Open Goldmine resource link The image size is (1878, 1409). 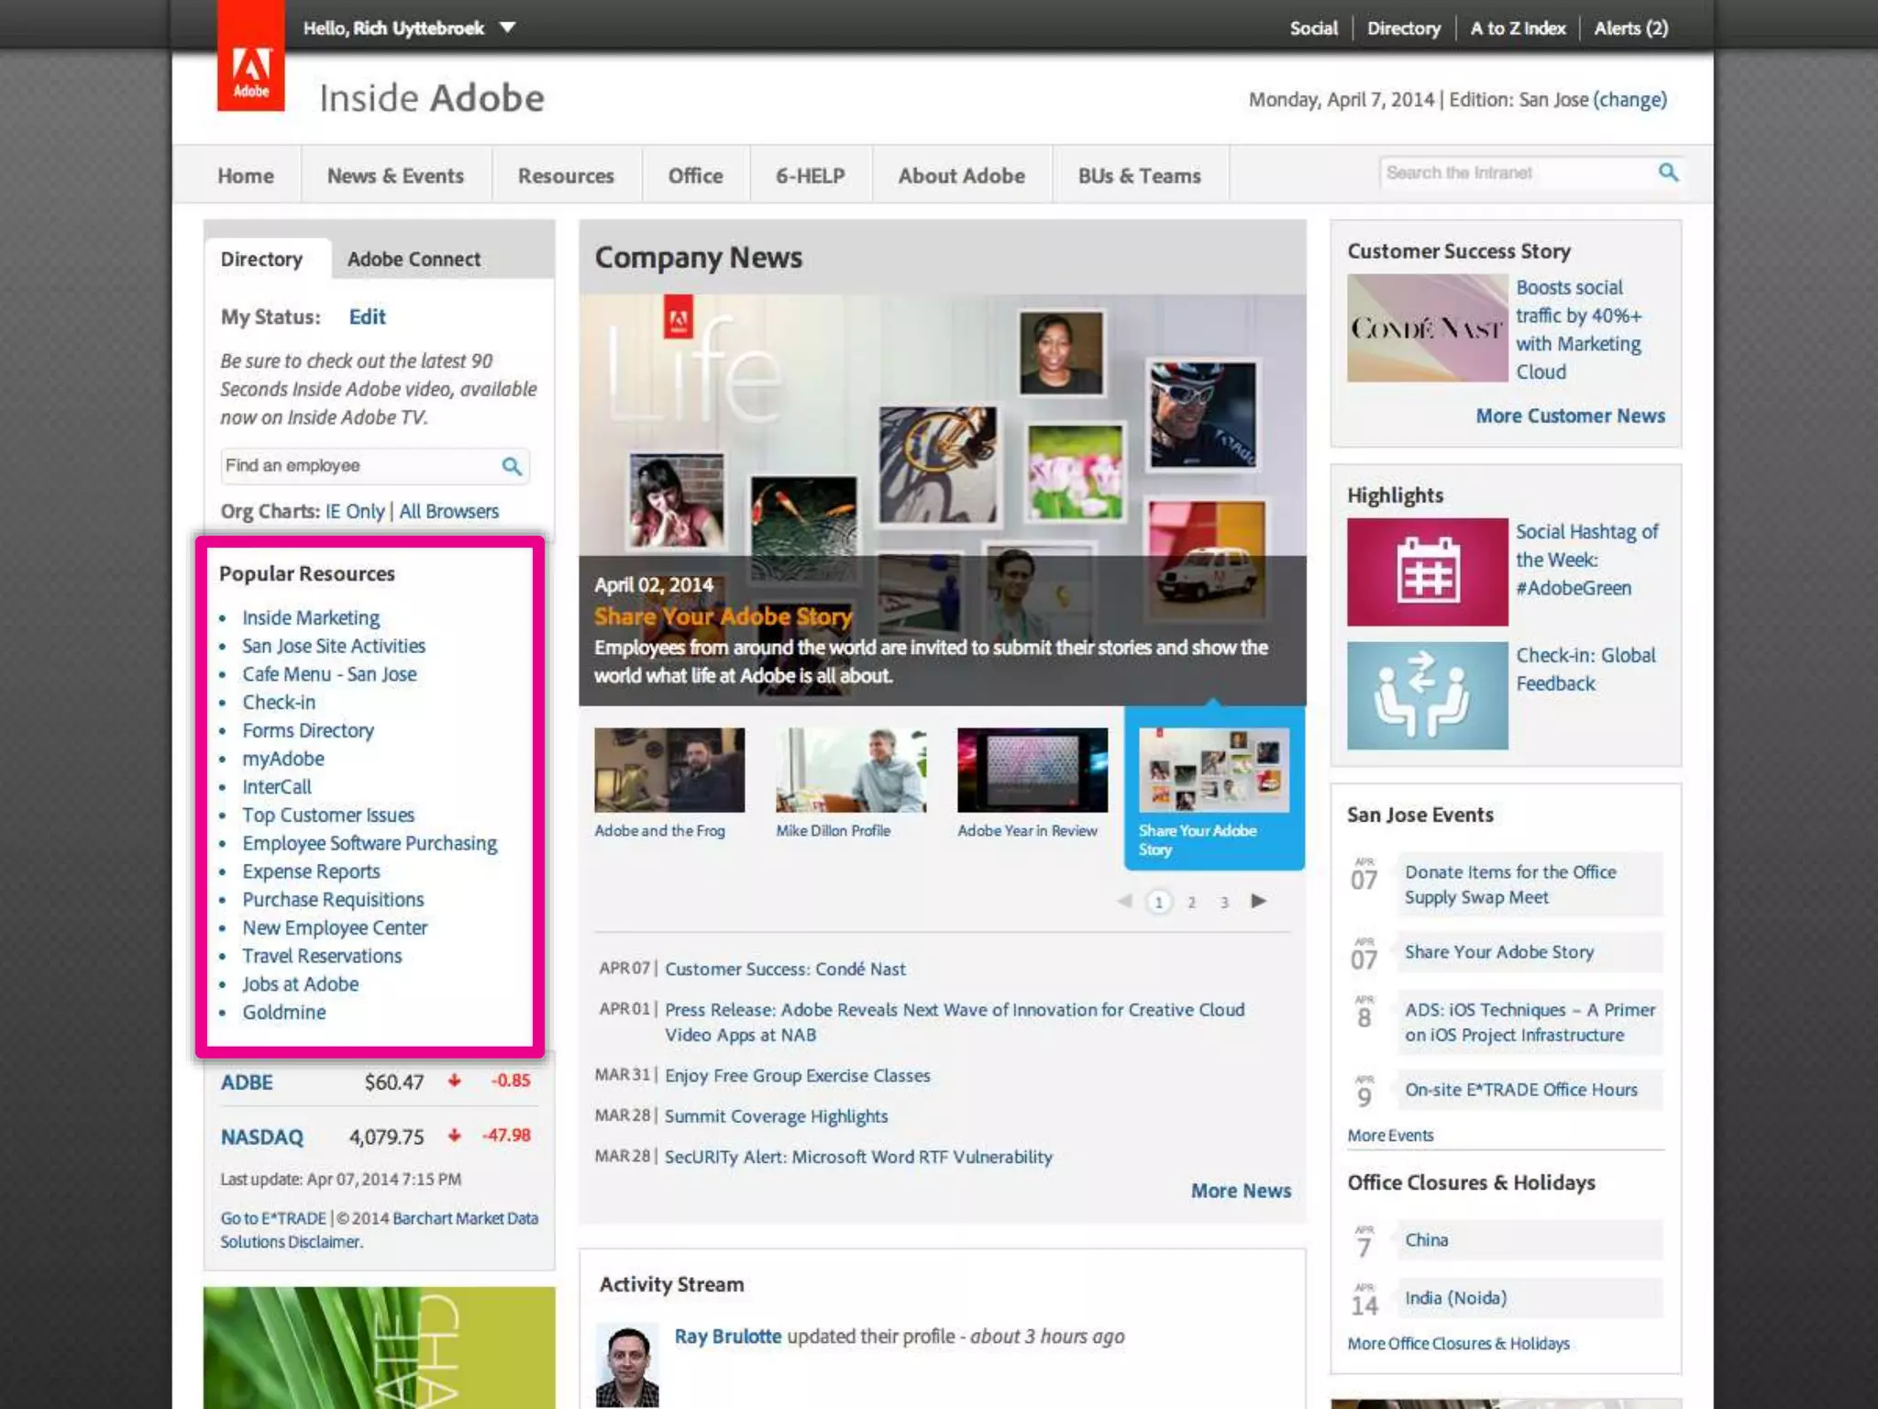tap(284, 1012)
